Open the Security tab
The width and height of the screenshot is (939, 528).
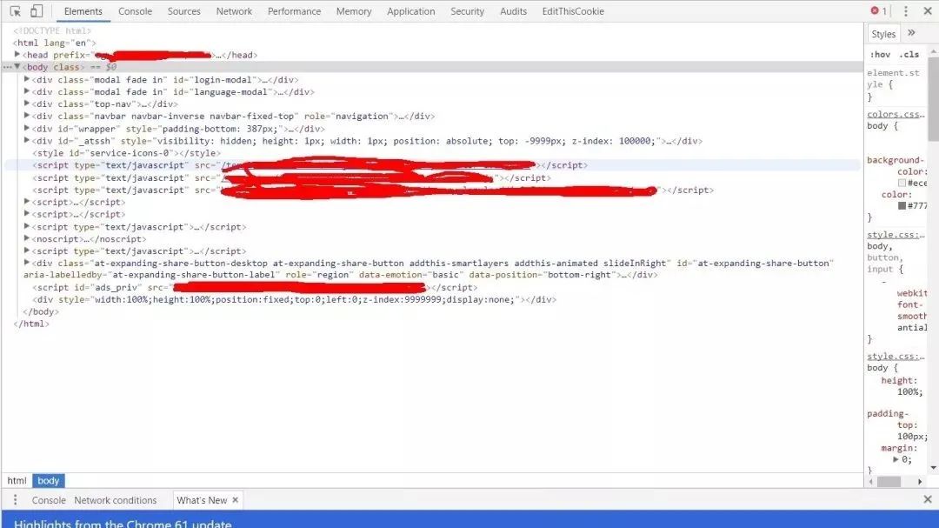click(467, 11)
